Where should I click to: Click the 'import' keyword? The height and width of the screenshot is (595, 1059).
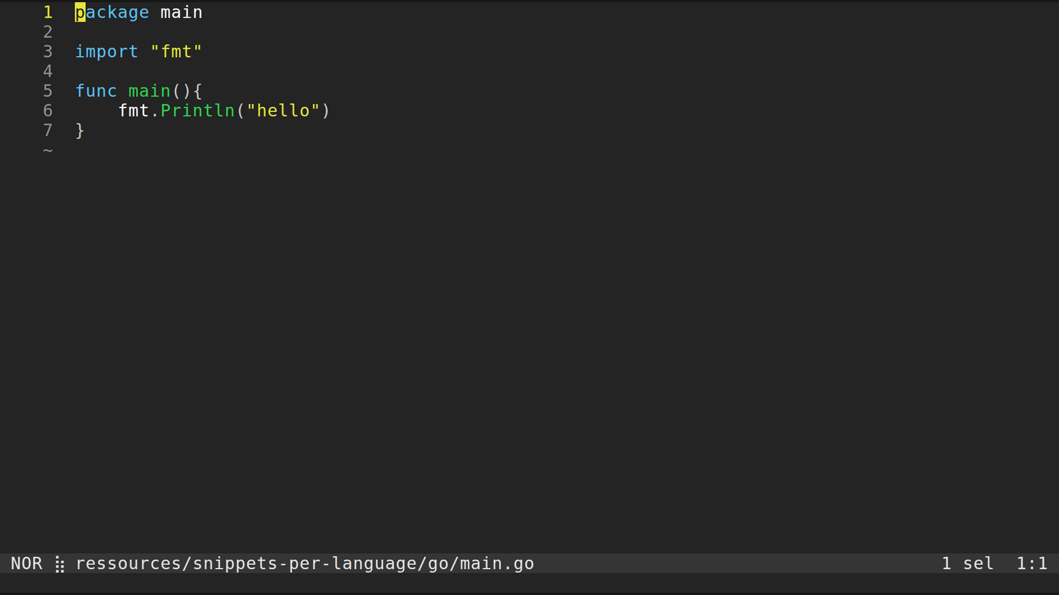[x=106, y=52]
